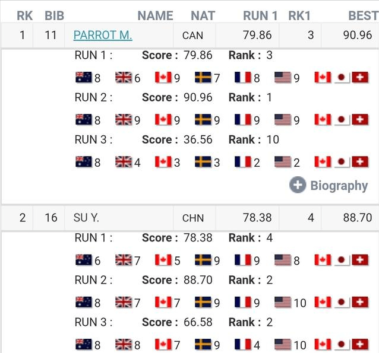The image size is (379, 353).
Task: Sort by the RK column header
Action: point(24,15)
